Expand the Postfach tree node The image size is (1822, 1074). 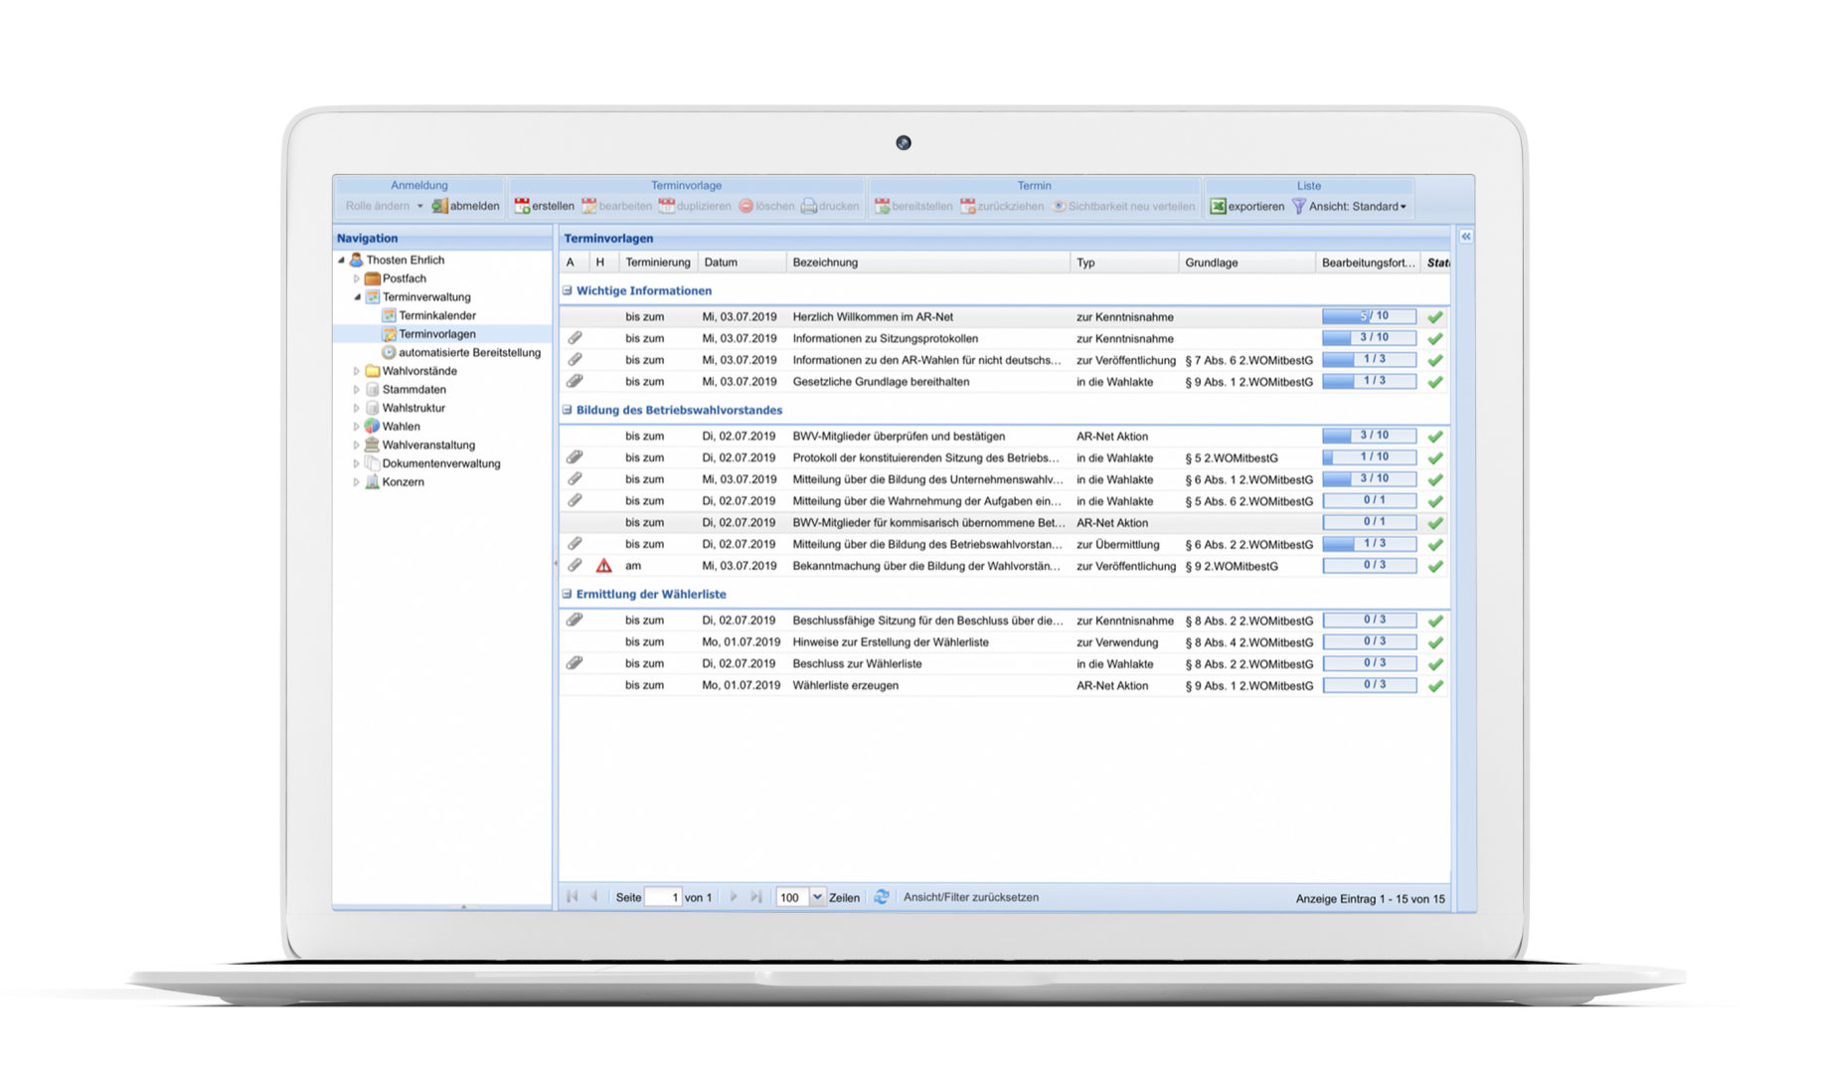[357, 278]
